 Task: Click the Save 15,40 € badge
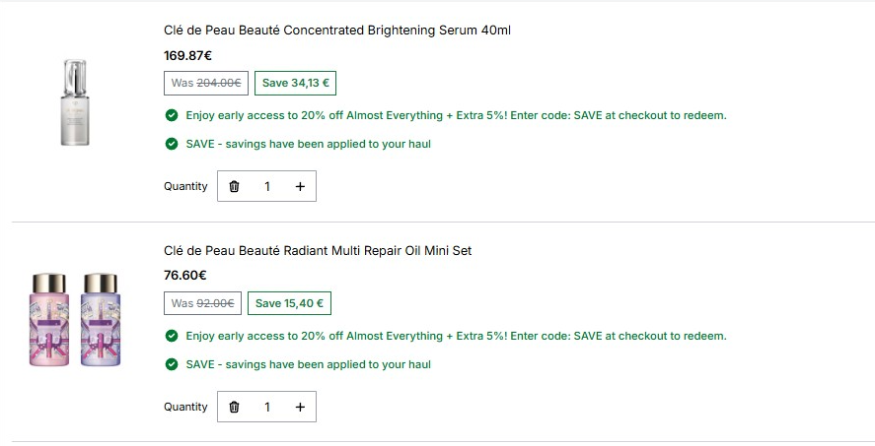point(289,303)
